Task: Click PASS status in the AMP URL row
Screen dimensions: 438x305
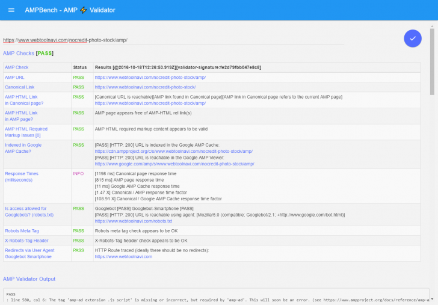Action: tap(78, 78)
